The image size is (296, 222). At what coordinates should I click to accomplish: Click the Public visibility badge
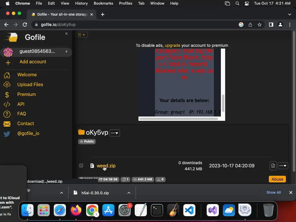pos(87,142)
